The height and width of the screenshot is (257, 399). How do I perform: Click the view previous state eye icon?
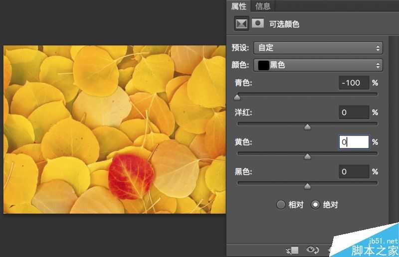pyautogui.click(x=313, y=250)
